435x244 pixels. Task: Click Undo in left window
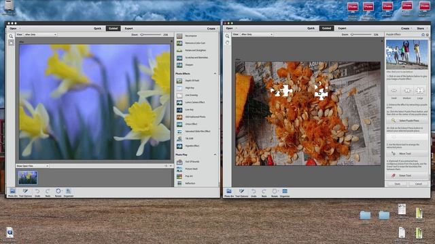pos(37,192)
